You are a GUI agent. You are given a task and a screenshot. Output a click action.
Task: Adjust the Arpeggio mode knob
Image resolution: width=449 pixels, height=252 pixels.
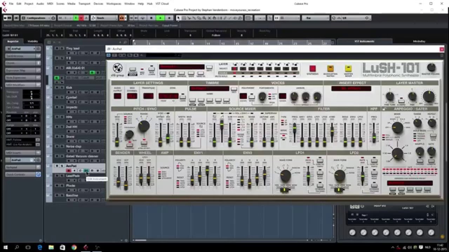tap(397, 127)
